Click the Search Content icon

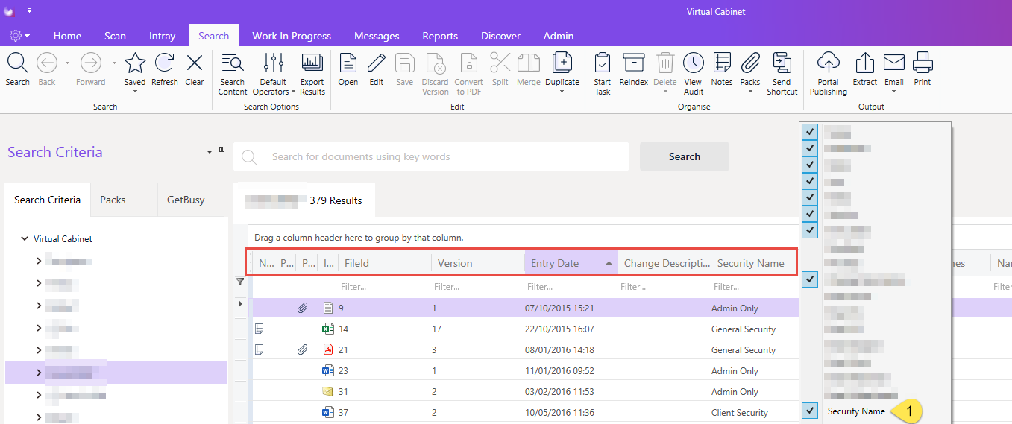pyautogui.click(x=233, y=63)
